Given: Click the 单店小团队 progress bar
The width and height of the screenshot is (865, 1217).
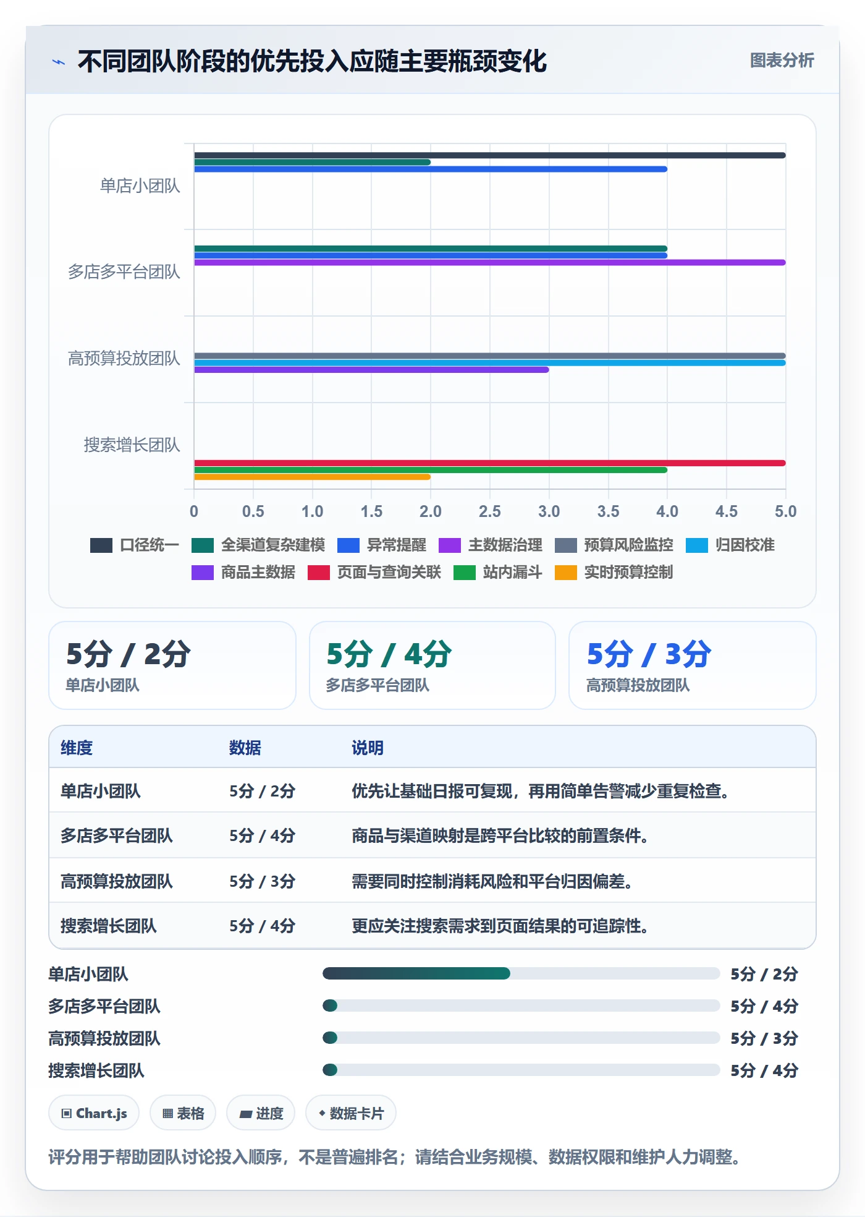Looking at the screenshot, I should click(521, 973).
